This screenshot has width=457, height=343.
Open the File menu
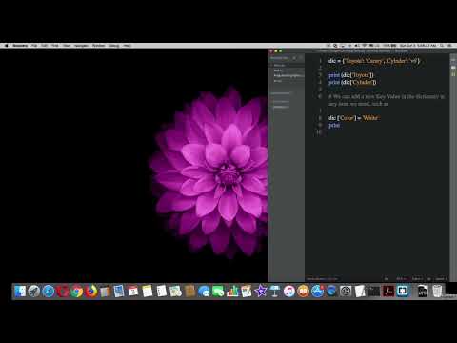click(x=34, y=46)
